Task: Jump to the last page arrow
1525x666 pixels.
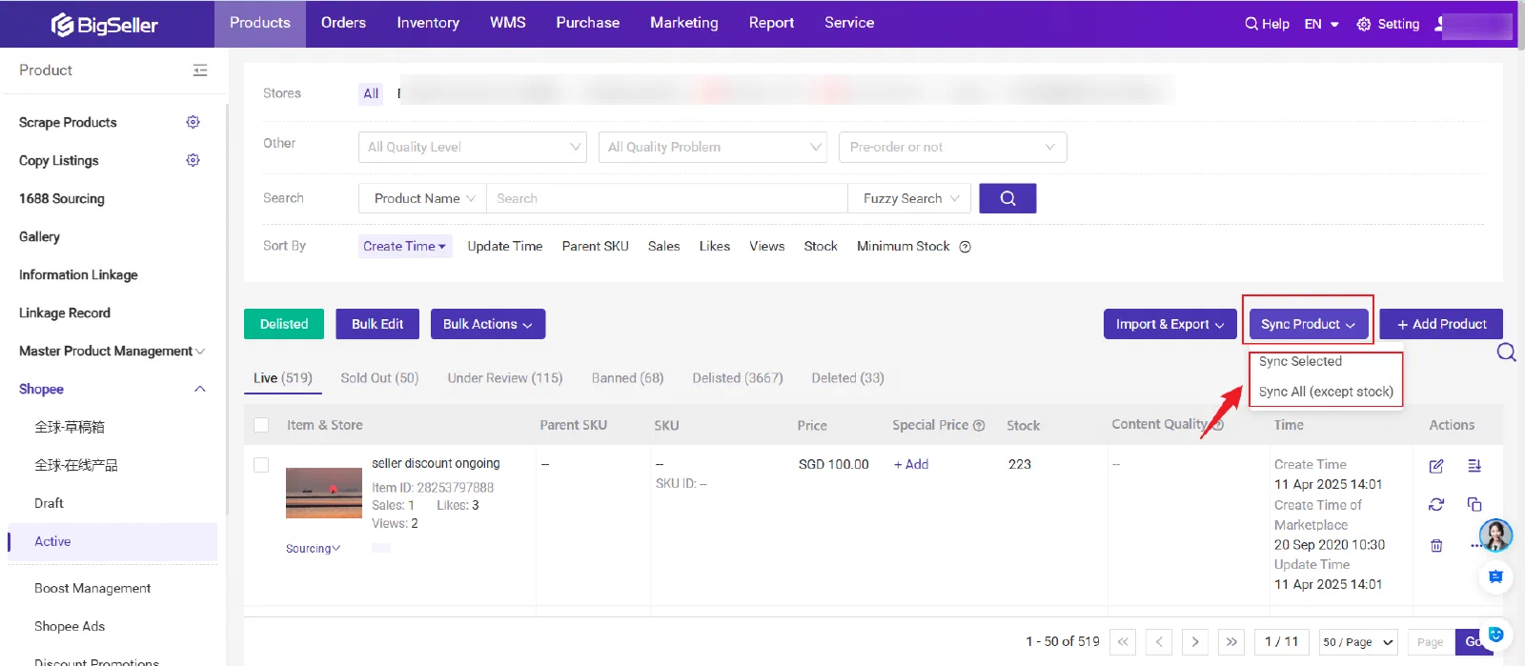Action: click(1231, 642)
